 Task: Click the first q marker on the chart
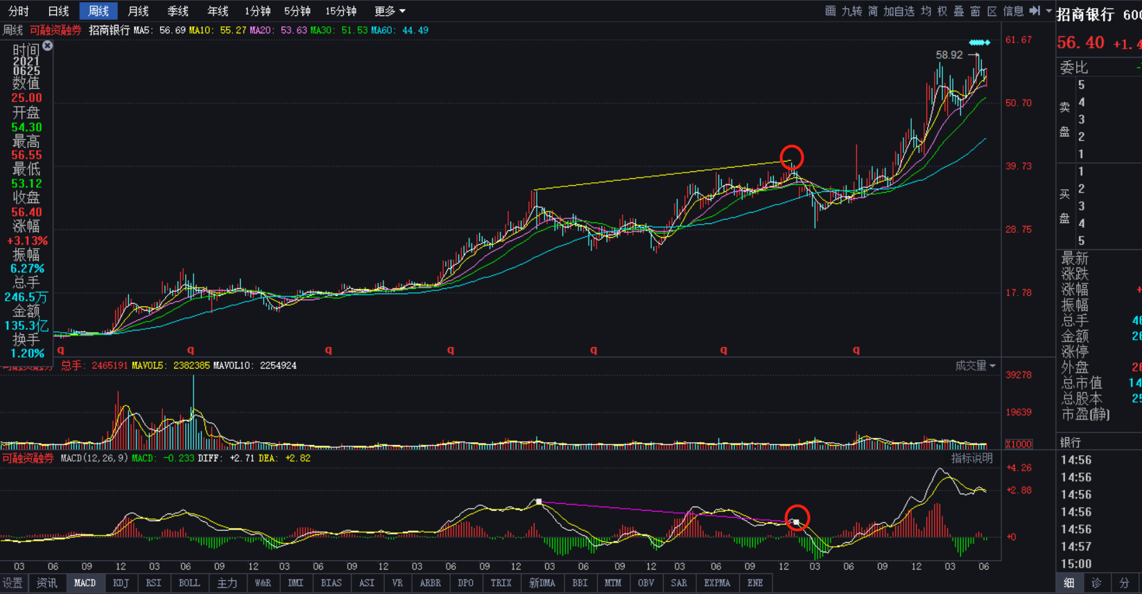[61, 350]
